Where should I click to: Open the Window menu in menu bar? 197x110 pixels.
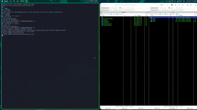(22, 1)
